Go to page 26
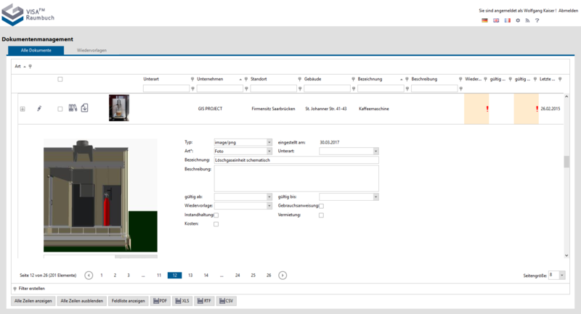The image size is (581, 314). 269,275
